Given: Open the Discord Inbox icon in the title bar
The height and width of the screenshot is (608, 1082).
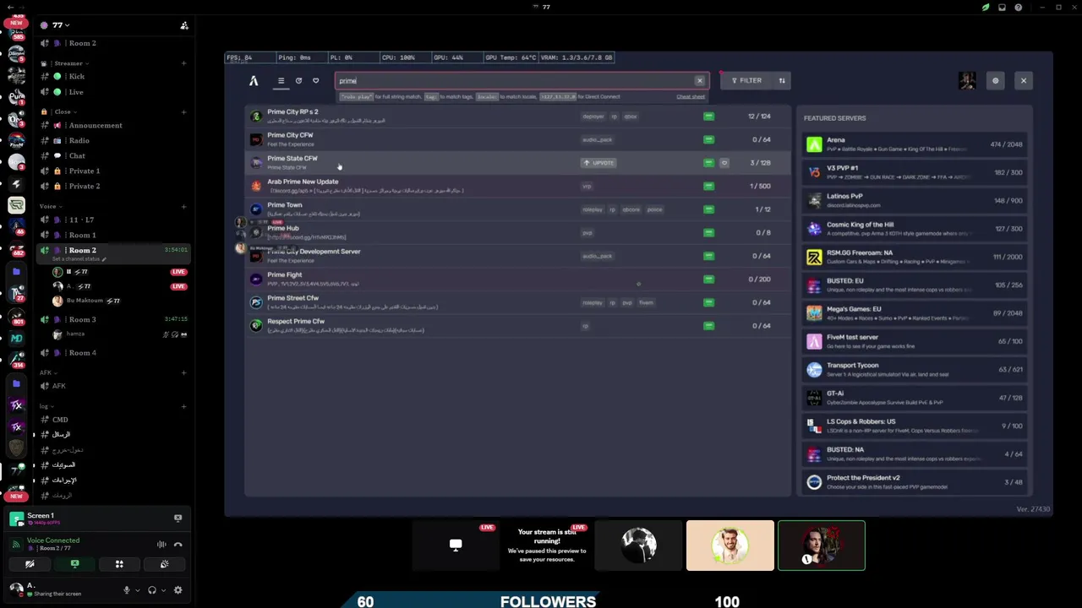Looking at the screenshot, I should click(1002, 8).
